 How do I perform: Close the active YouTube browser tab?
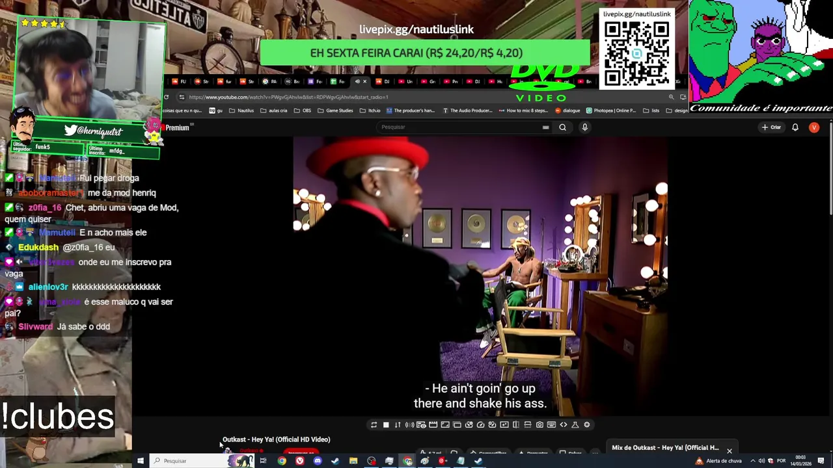[x=364, y=82]
